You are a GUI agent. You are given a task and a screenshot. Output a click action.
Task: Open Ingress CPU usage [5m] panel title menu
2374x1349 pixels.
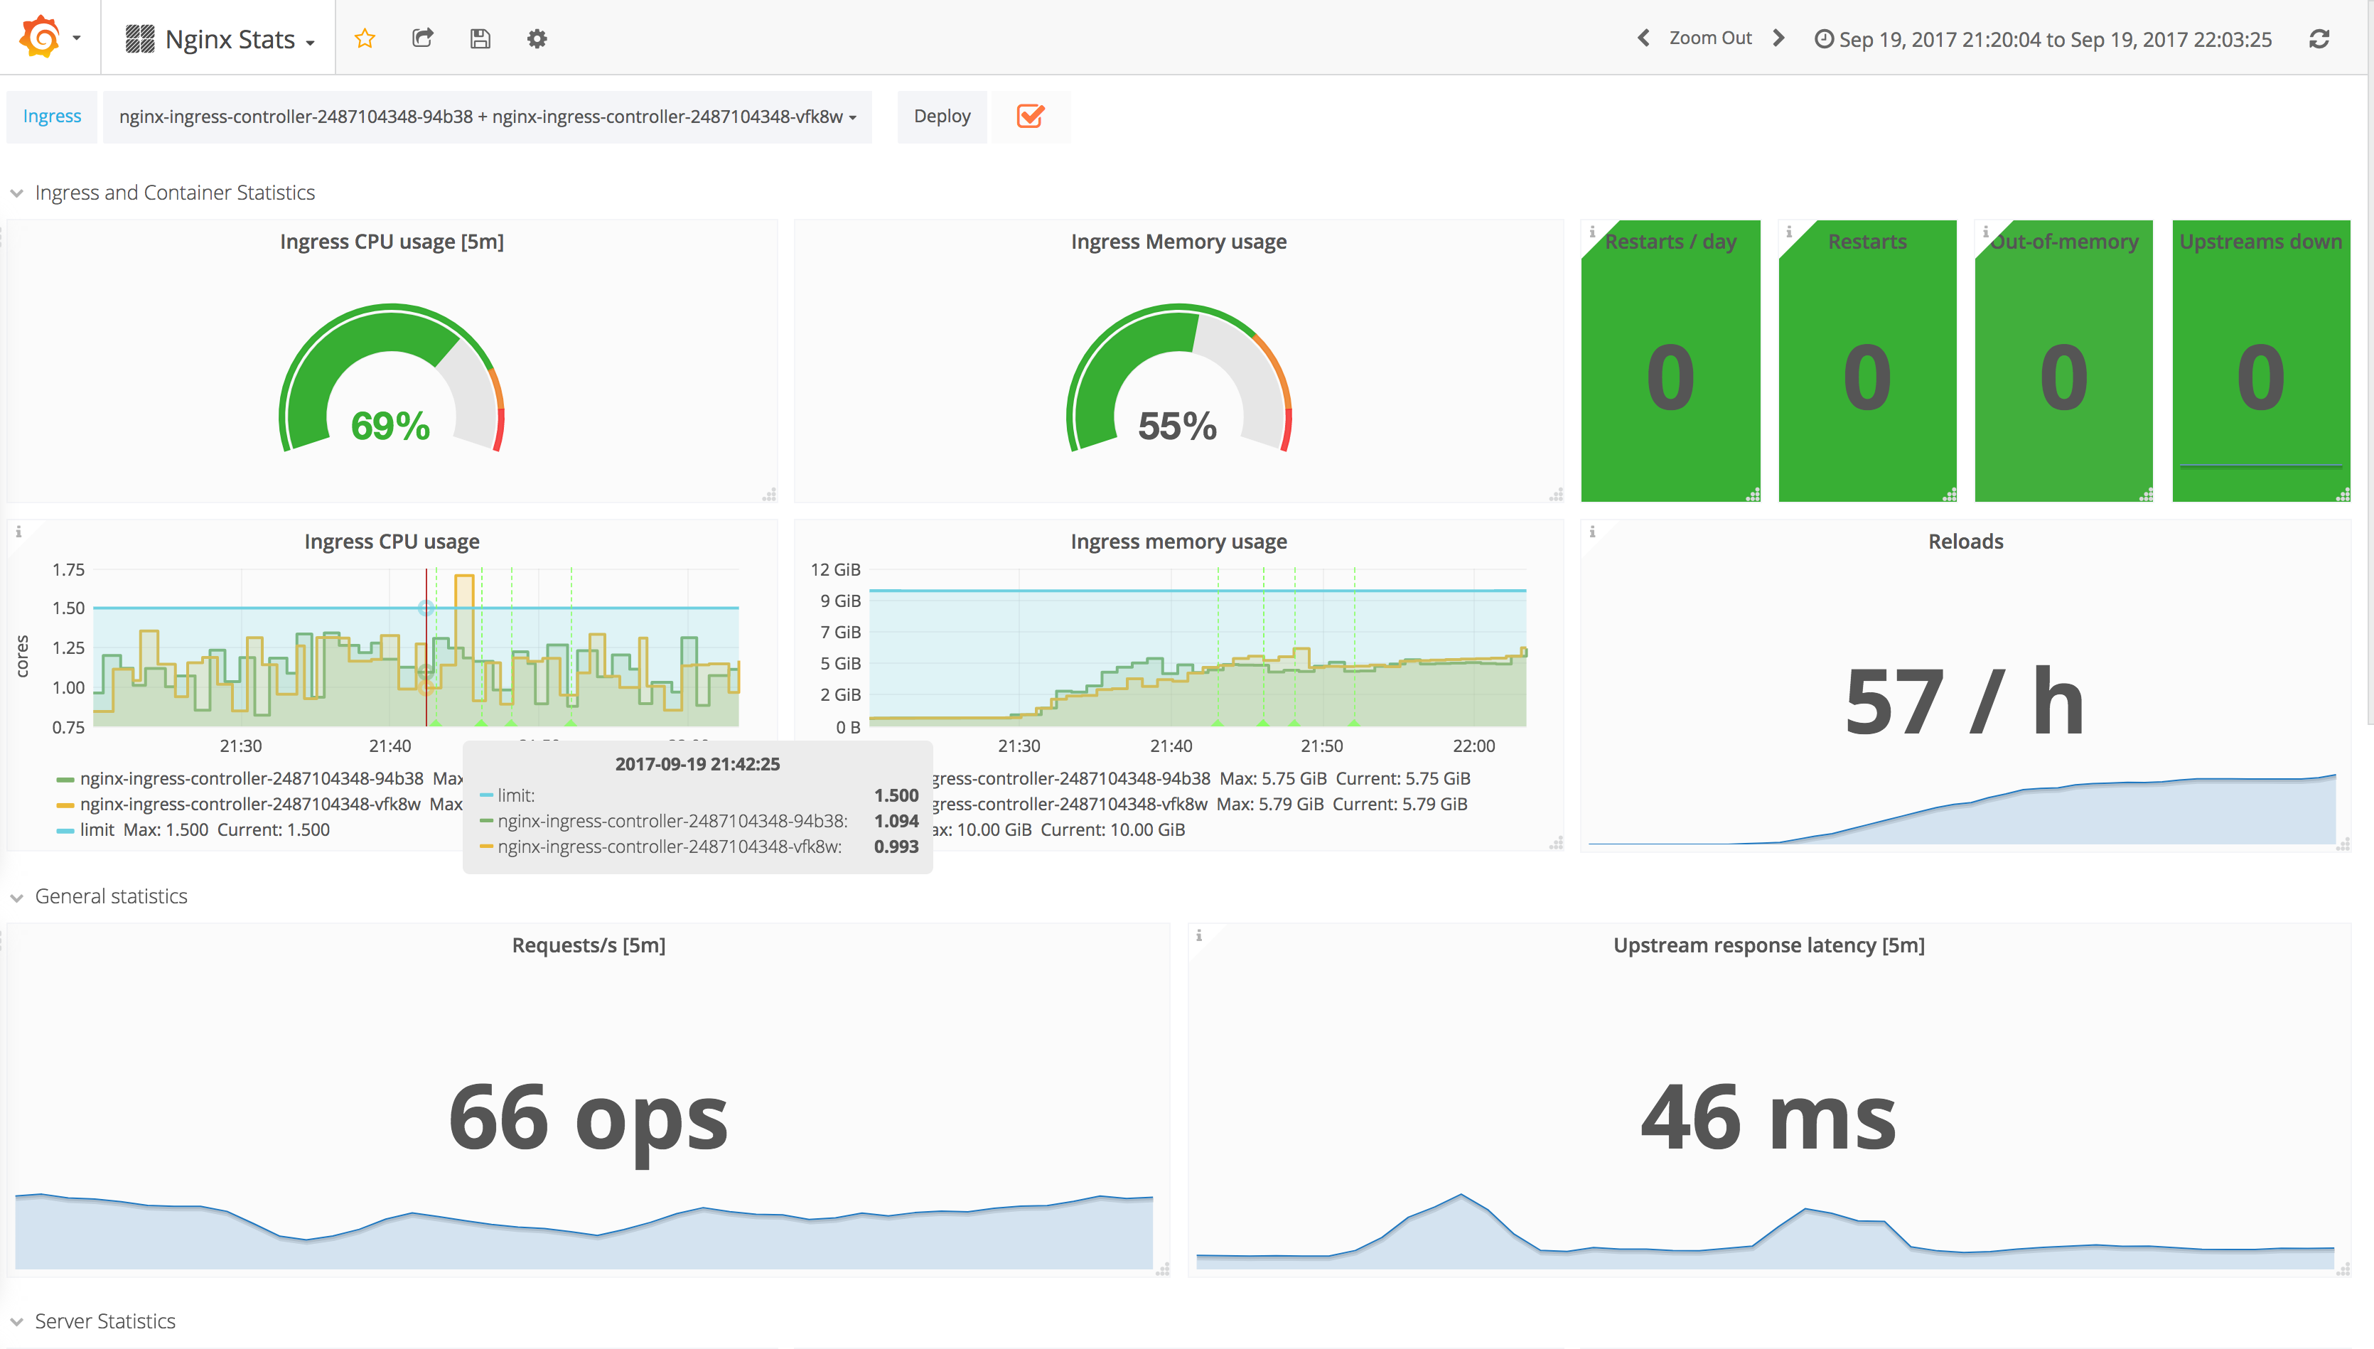point(392,242)
